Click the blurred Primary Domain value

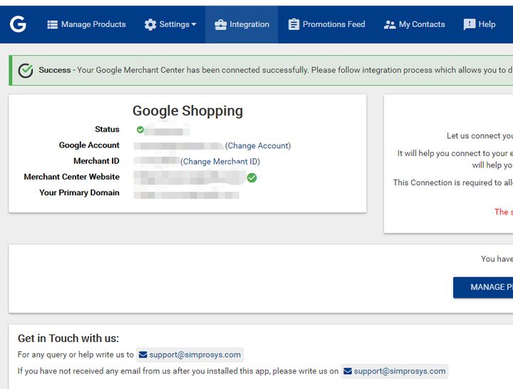(x=187, y=195)
